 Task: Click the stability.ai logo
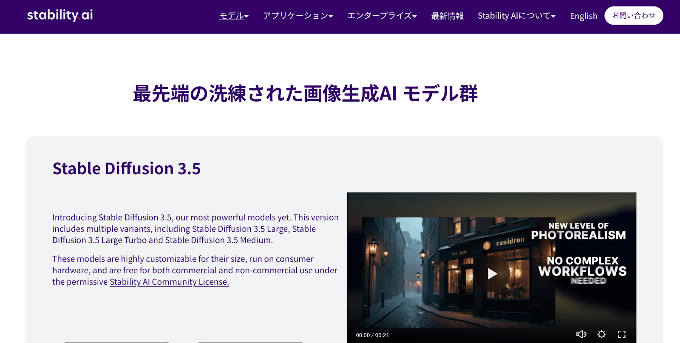60,15
